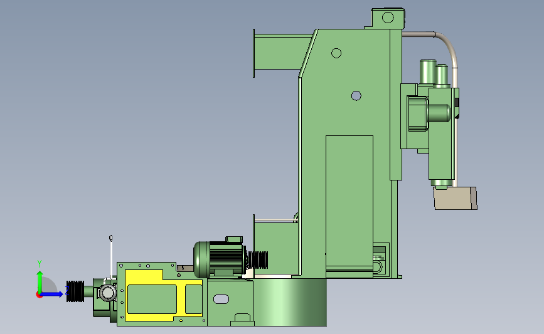Viewport: 544px width, 334px height.
Task: Select the horizontal flanged arm on the column
Action: coord(282,53)
